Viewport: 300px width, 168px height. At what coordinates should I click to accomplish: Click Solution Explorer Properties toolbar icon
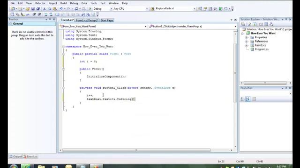(243, 24)
